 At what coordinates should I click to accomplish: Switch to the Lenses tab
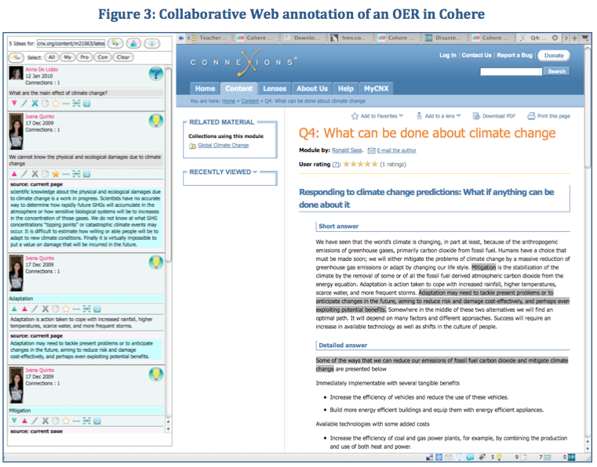pyautogui.click(x=274, y=89)
